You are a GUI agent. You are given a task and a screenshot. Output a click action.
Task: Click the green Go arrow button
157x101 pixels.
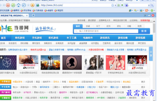122,5
